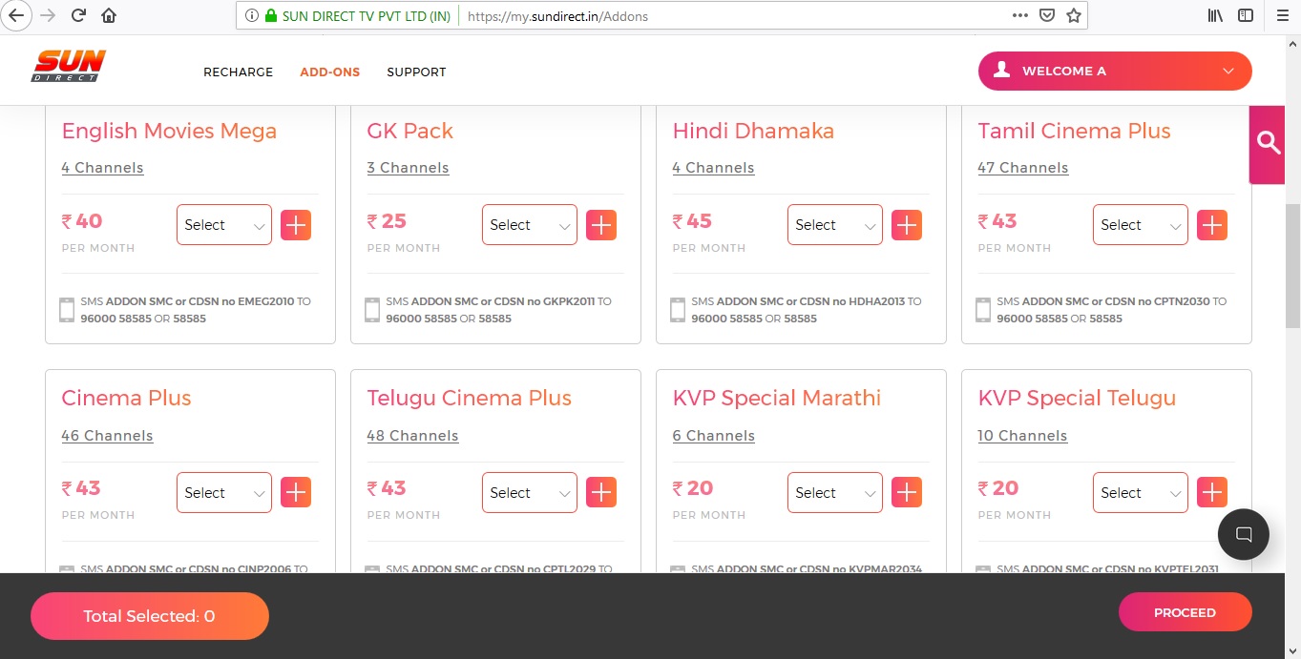The image size is (1301, 659).
Task: Open the chat bubble widget
Action: [1244, 534]
